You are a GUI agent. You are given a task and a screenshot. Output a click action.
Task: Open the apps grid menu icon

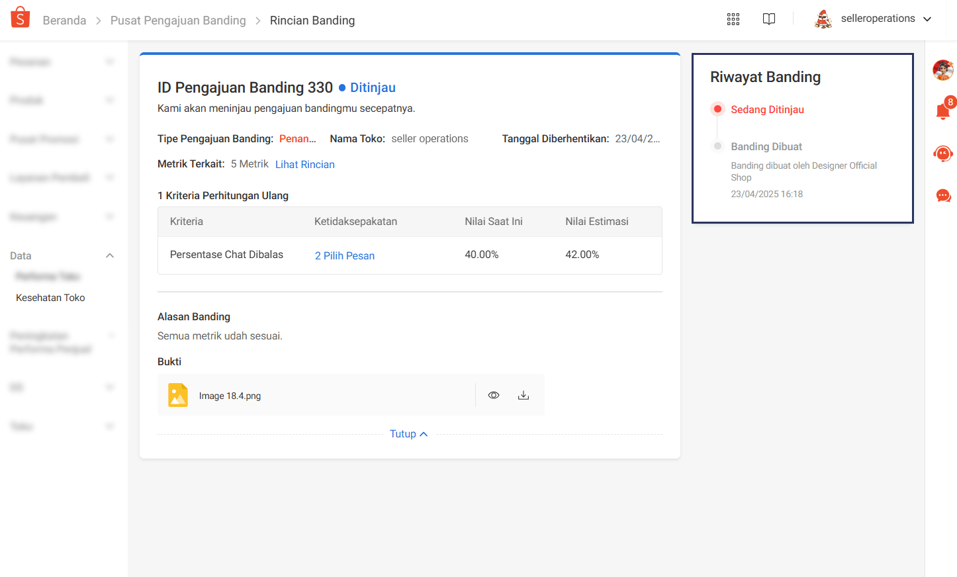(733, 19)
